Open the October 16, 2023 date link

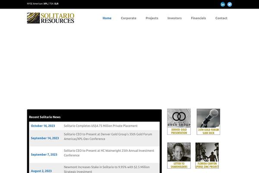coord(43,126)
